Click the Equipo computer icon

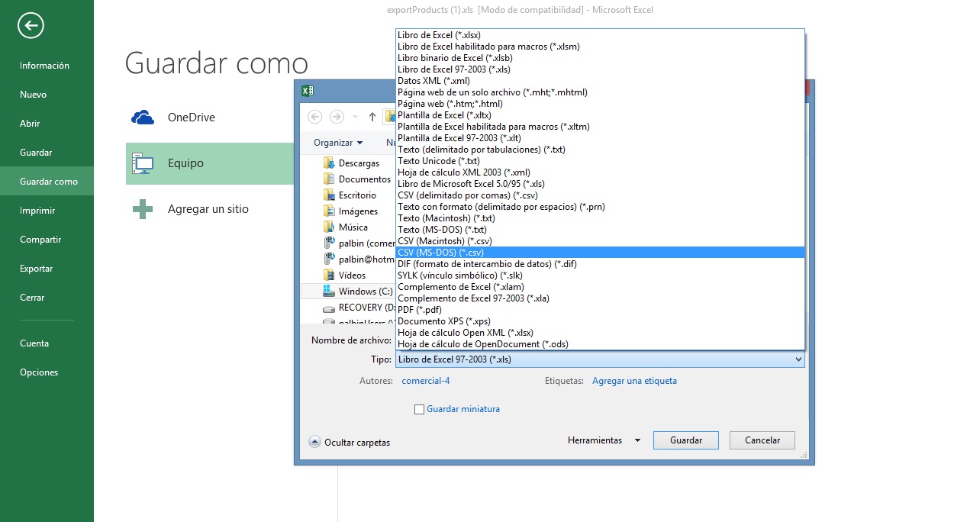point(143,163)
